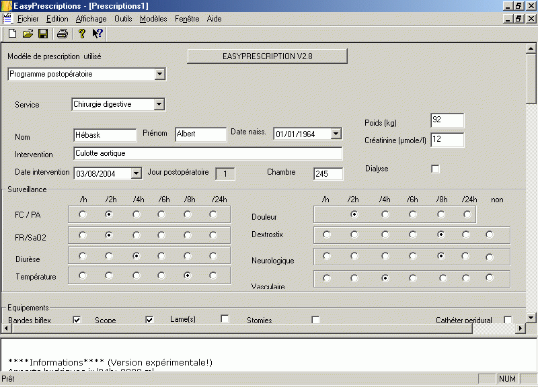Uncheck the Bandes biflex checkbox
Screen dimensions: 538x387
pos(77,320)
